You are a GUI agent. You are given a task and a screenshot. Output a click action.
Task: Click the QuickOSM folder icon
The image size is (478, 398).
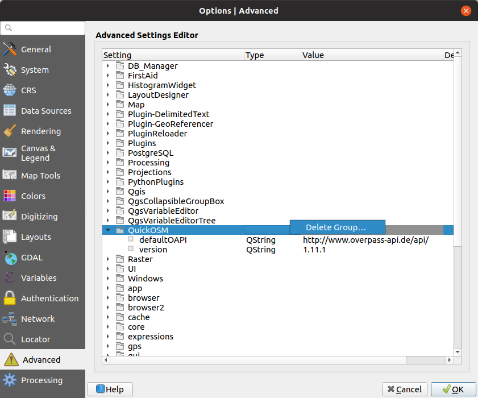pos(120,230)
